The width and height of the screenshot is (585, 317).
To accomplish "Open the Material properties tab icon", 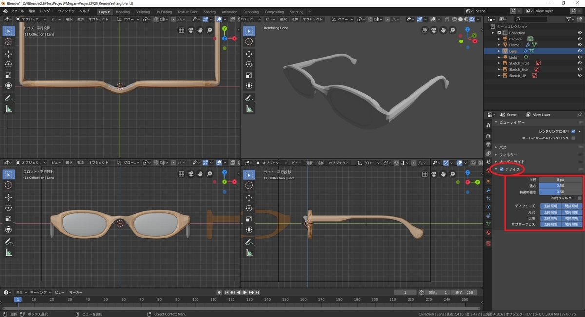I will (x=488, y=233).
